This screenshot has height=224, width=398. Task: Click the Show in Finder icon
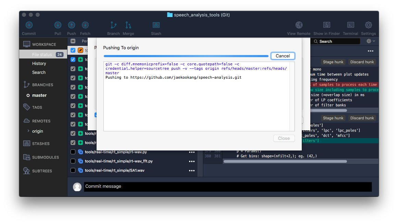point(327,25)
